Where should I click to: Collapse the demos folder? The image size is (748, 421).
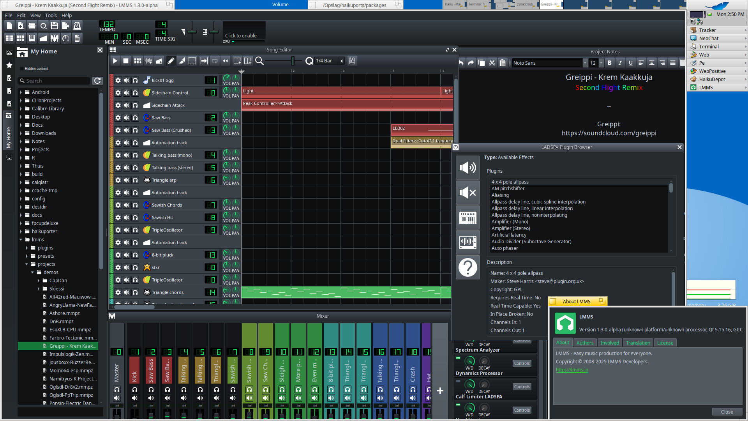tap(32, 272)
